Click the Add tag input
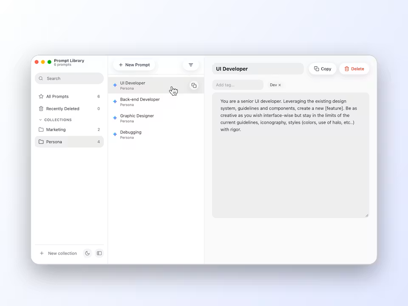This screenshot has width=408, height=306. pyautogui.click(x=238, y=85)
